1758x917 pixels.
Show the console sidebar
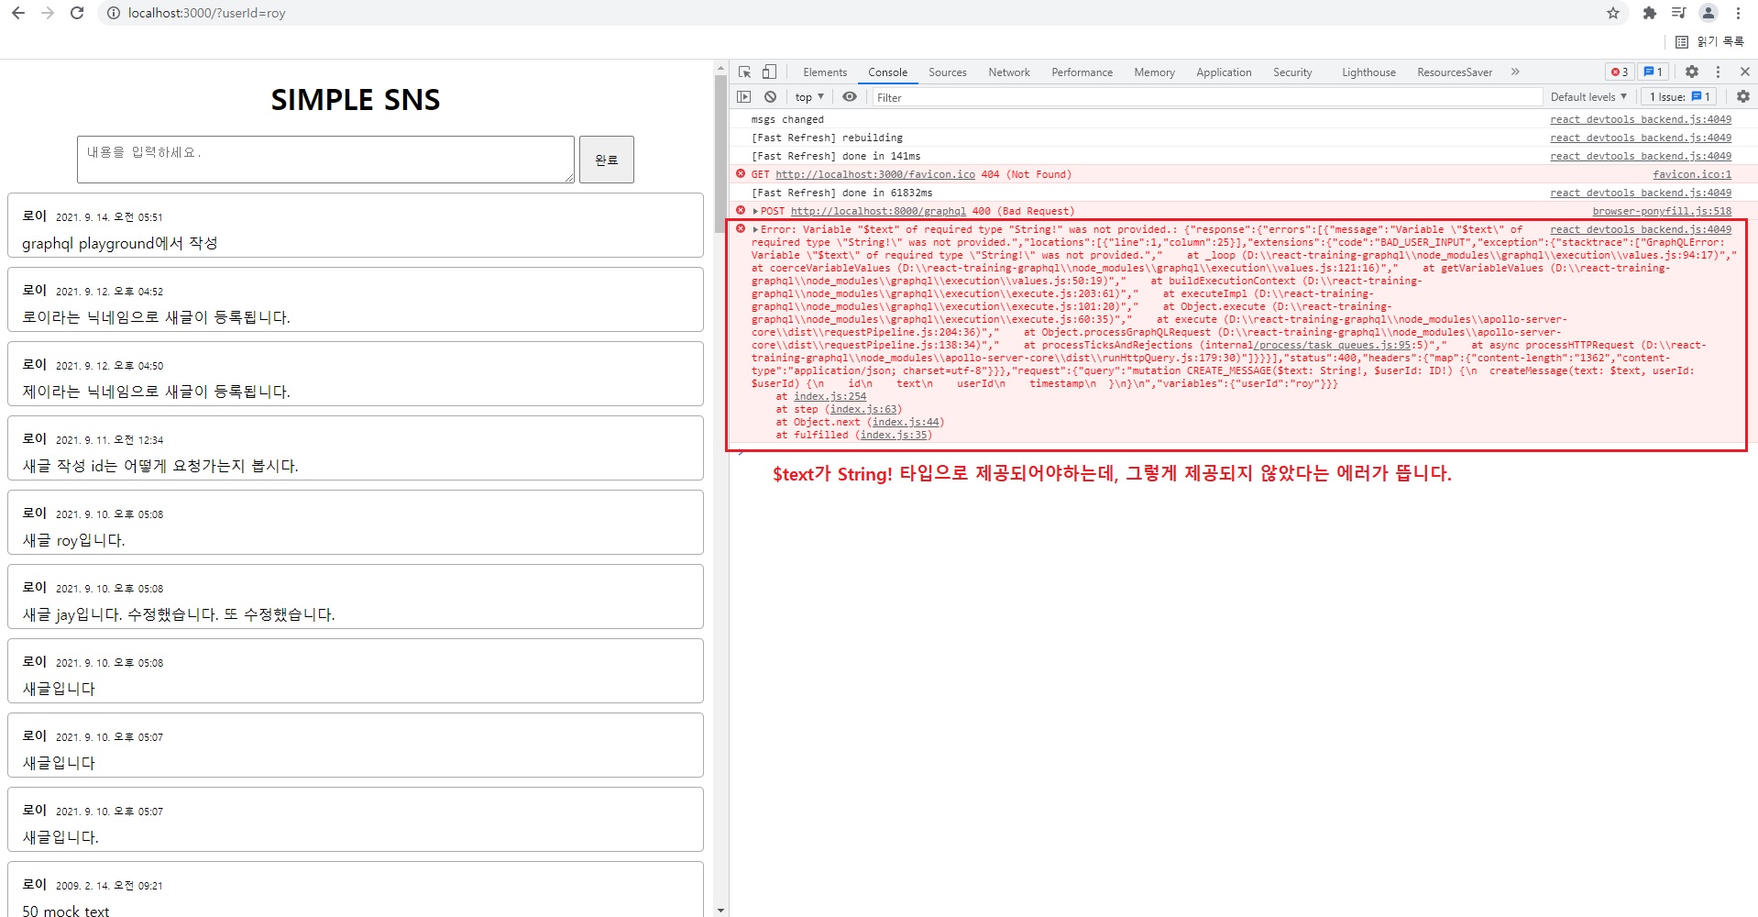coord(743,97)
